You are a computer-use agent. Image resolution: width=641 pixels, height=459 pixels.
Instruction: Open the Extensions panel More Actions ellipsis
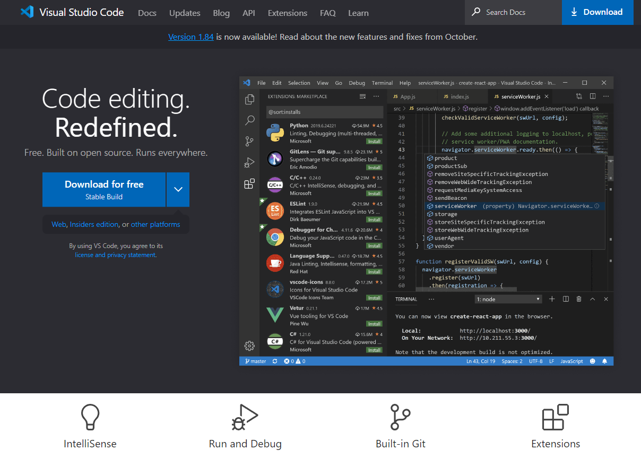click(x=376, y=96)
